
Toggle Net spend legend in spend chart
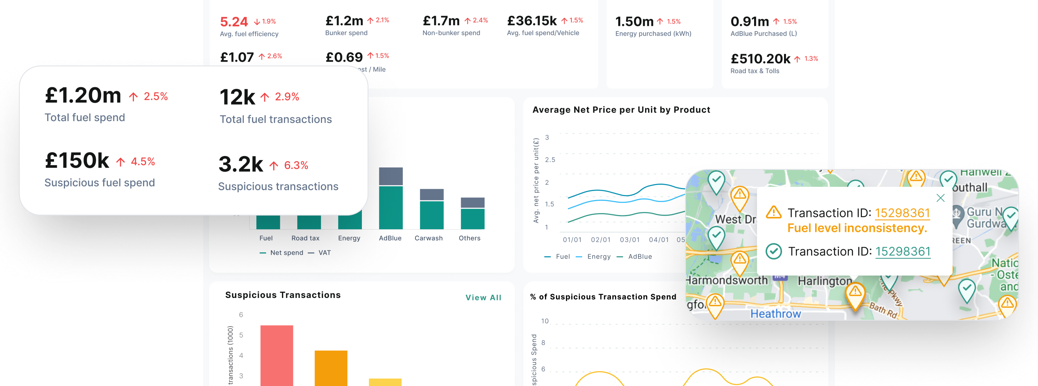point(281,252)
